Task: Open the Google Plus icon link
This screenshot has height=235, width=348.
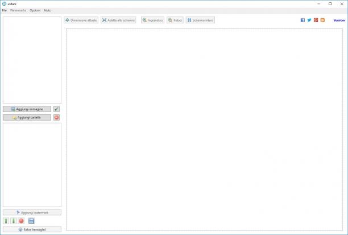Action: point(316,20)
